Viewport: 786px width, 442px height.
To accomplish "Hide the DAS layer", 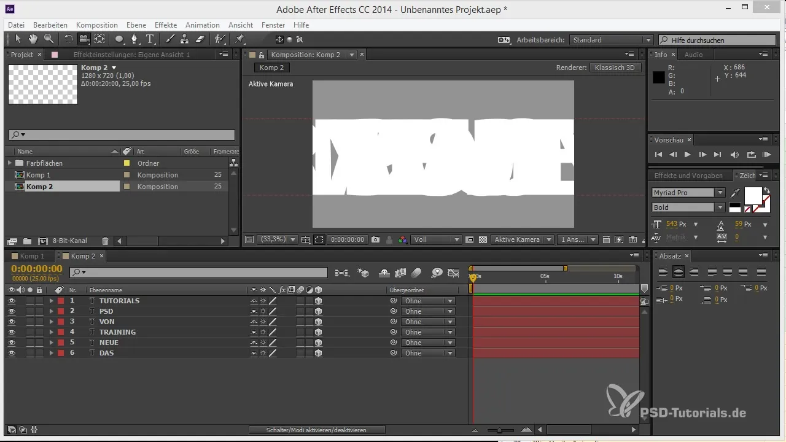I will pos(12,353).
